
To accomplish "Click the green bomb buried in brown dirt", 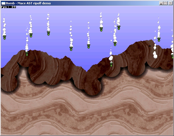I will tap(111, 64).
